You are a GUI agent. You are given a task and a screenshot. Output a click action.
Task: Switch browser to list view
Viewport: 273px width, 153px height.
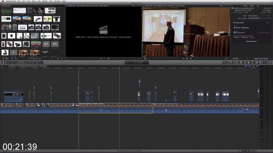pyautogui.click(x=16, y=59)
